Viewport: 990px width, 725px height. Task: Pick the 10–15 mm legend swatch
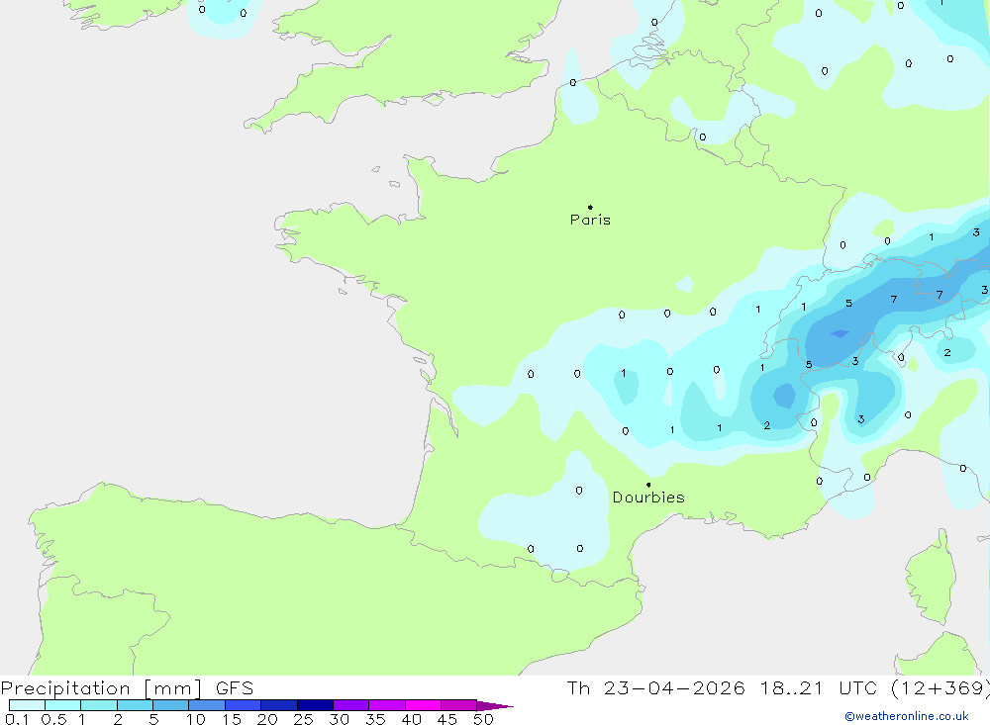click(207, 705)
